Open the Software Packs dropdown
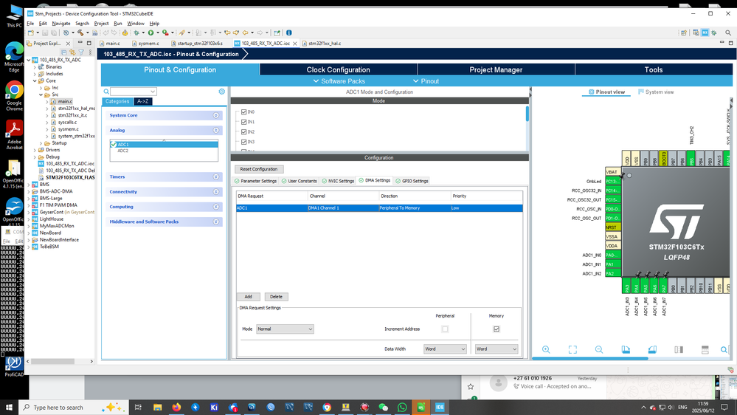Viewport: 737px width, 415px height. pos(339,81)
